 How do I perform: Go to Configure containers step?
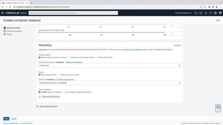pos(14,31)
